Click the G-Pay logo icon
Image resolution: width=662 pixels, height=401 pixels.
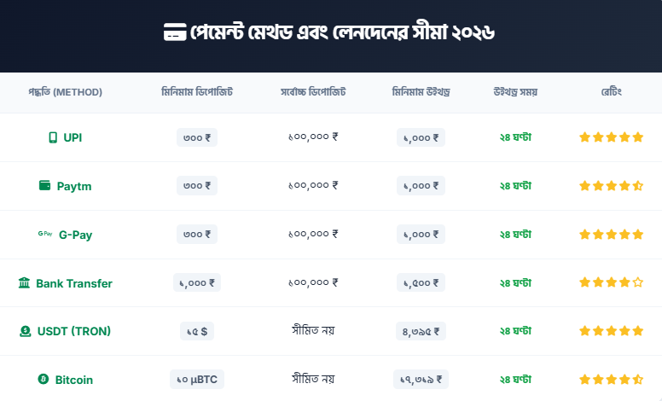pos(45,234)
